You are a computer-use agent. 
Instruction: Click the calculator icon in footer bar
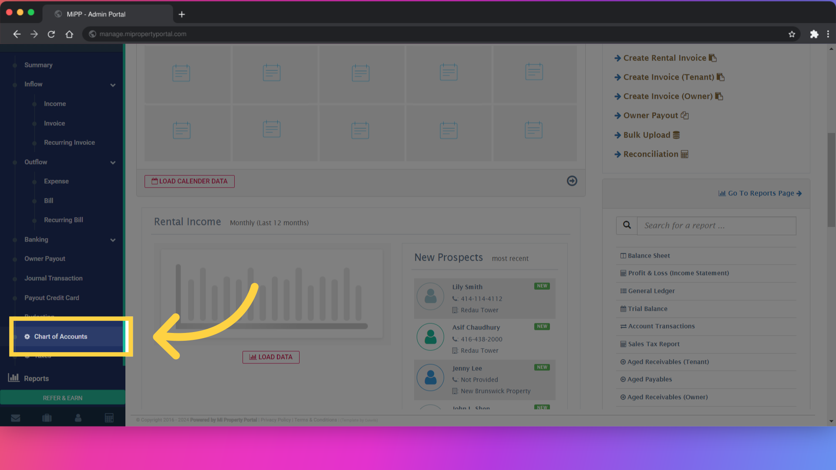[x=109, y=418]
